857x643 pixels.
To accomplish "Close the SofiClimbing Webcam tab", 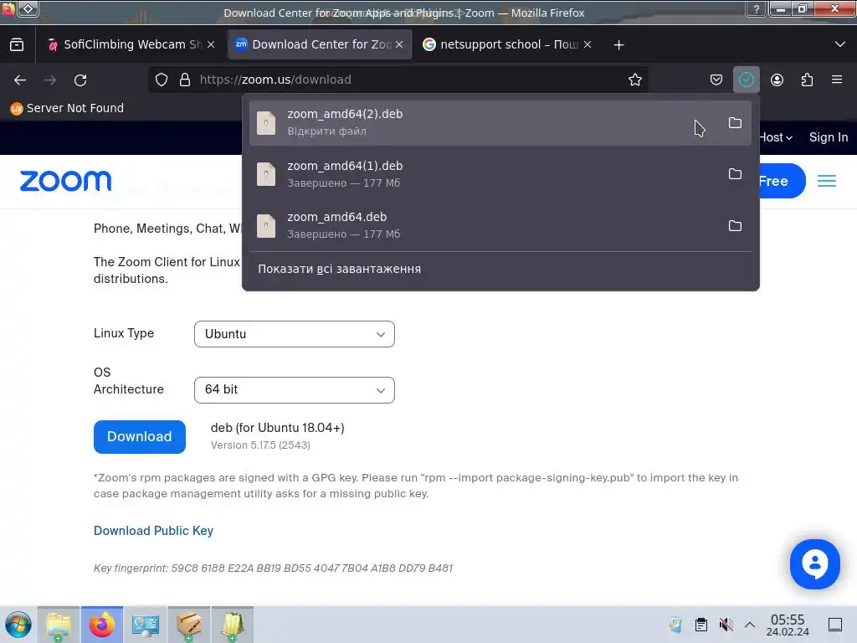I will [x=211, y=44].
